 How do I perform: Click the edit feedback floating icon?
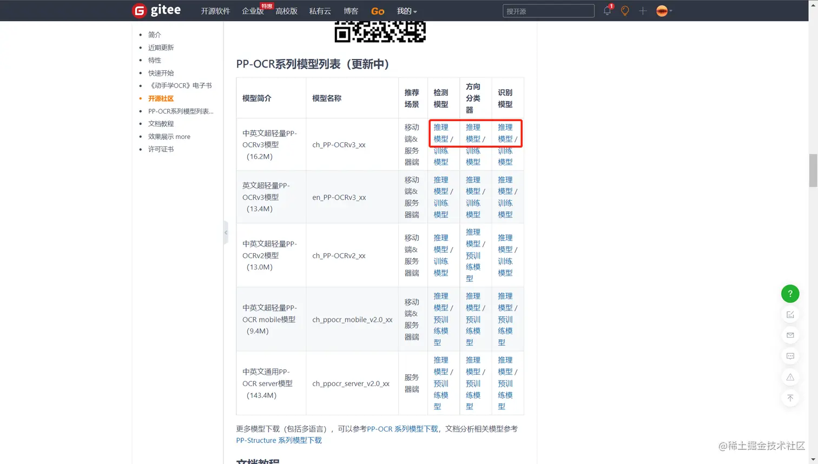790,314
